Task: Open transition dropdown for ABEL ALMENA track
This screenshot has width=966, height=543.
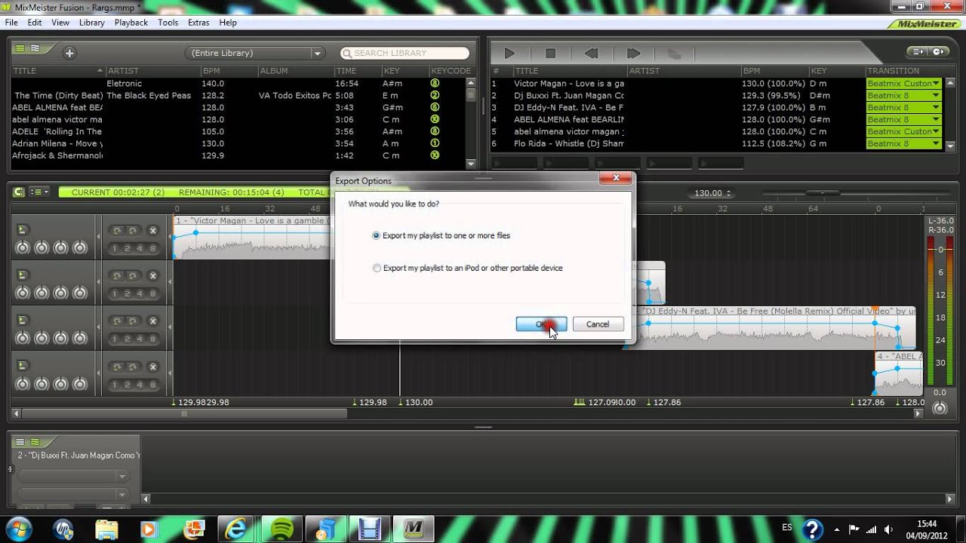Action: pyautogui.click(x=936, y=120)
